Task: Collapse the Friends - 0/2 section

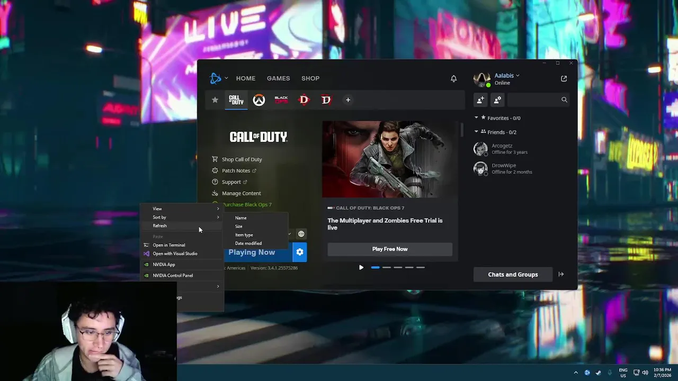Action: [476, 132]
